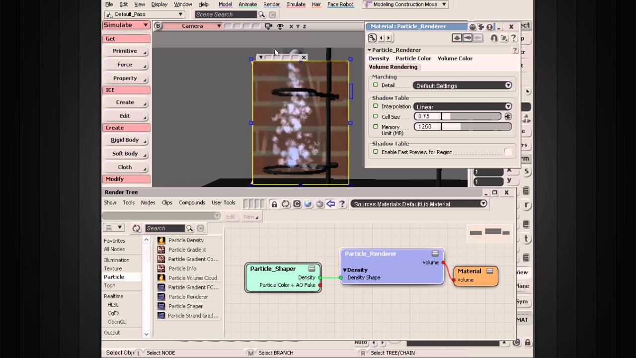Click the B viewport letter button
This screenshot has width=636, height=358.
158,26
